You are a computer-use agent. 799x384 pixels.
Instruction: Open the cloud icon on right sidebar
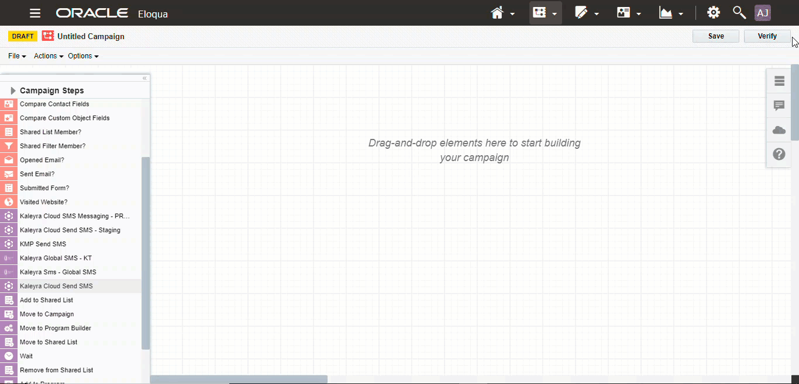tap(779, 130)
